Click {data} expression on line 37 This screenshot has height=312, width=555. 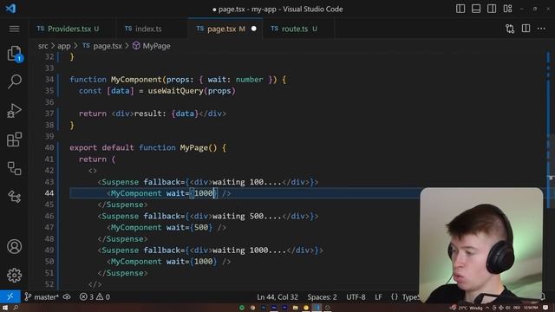[185, 114]
